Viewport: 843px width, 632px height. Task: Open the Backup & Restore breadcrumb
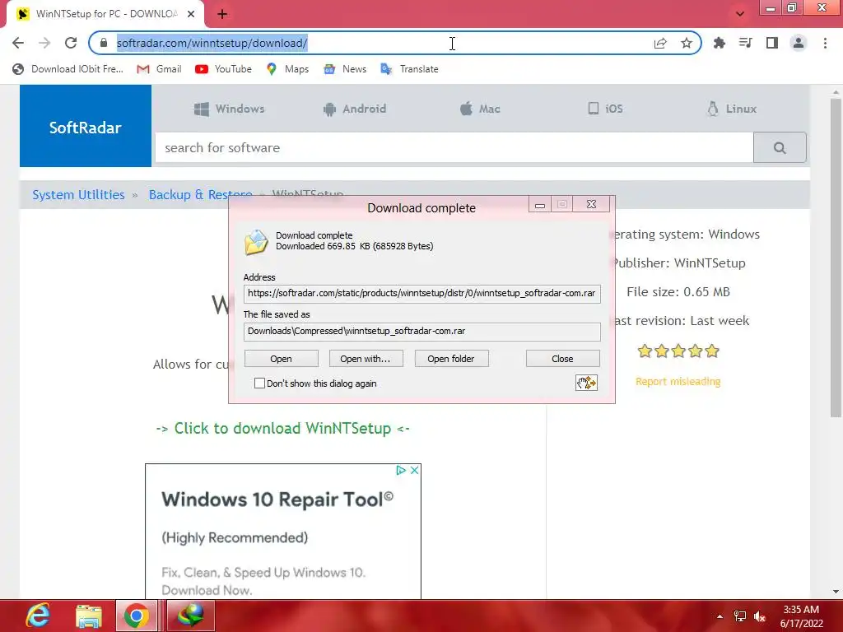tap(201, 194)
